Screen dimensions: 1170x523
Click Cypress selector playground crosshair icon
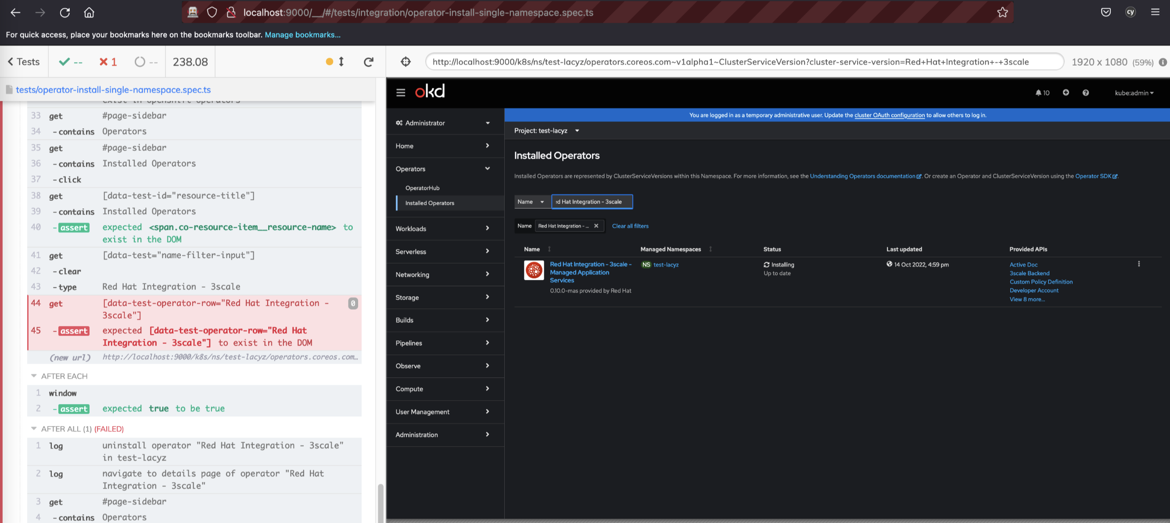pyautogui.click(x=406, y=62)
